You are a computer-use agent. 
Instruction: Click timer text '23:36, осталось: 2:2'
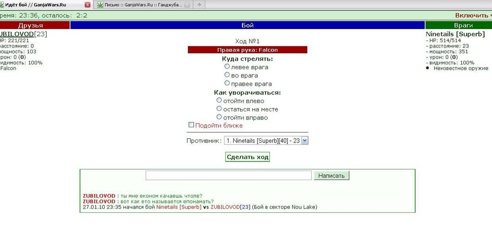[53, 15]
